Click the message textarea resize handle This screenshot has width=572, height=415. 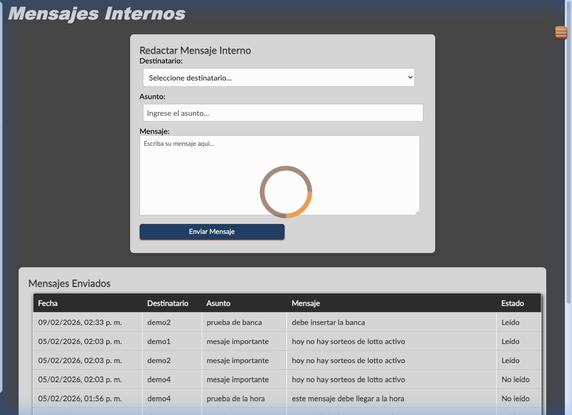click(x=417, y=213)
